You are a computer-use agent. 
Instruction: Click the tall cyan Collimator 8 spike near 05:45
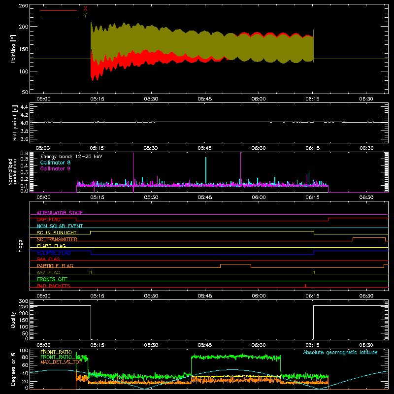206,171
